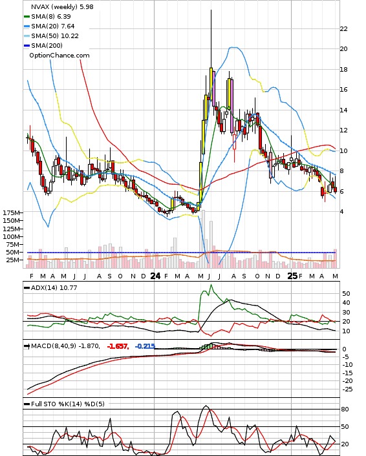This screenshot has height=456, width=366.
Task: Click the blue -0.215 MACD histogram value
Action: click(x=145, y=346)
